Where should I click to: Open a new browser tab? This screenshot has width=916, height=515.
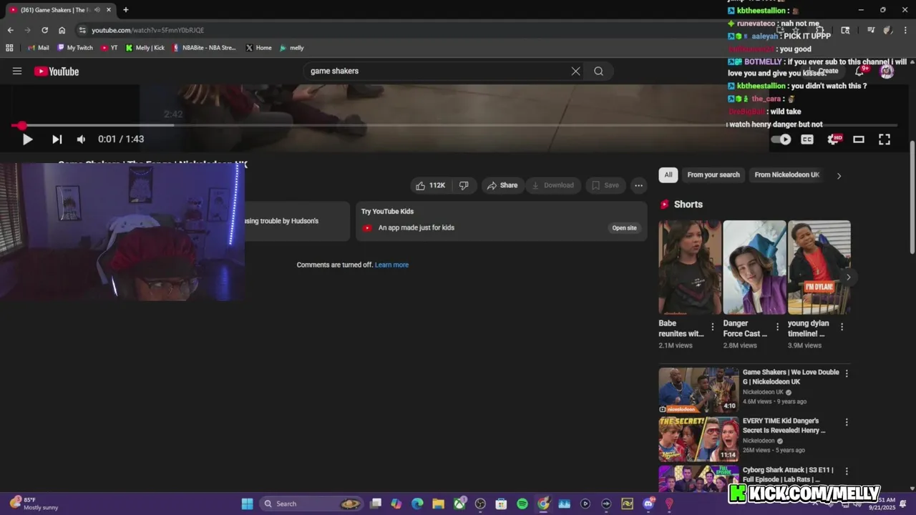click(x=126, y=10)
